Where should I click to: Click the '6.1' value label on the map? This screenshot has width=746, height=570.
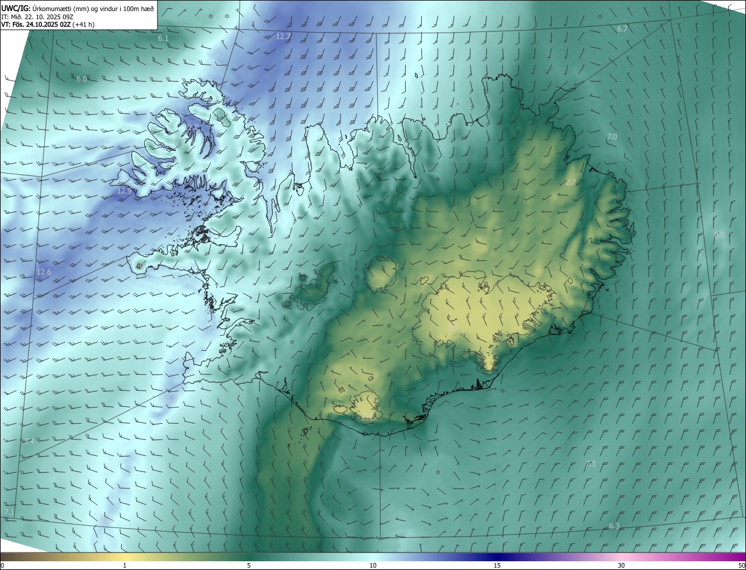(163, 38)
